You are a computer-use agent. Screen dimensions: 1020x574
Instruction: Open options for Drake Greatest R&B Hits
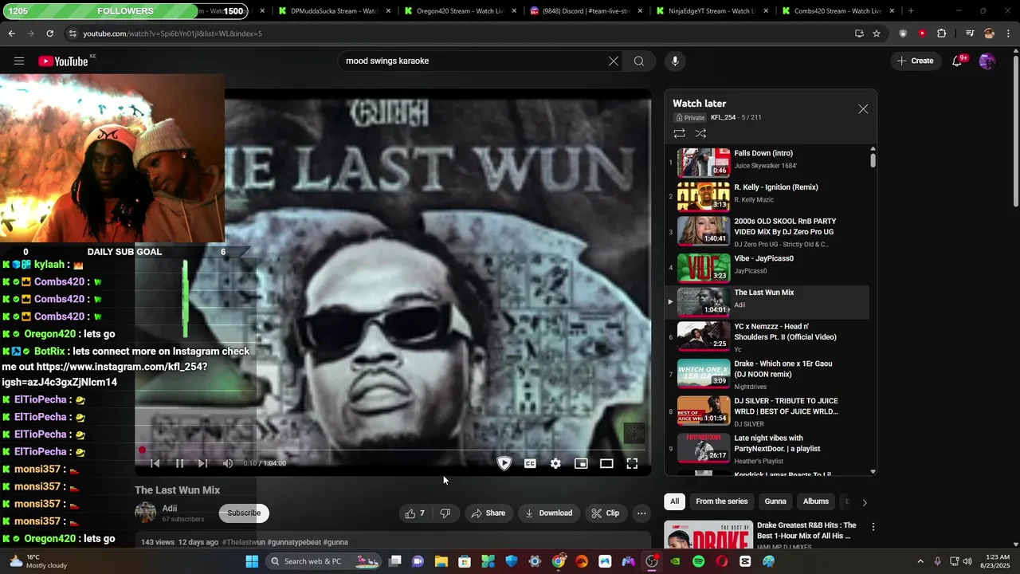(x=873, y=527)
